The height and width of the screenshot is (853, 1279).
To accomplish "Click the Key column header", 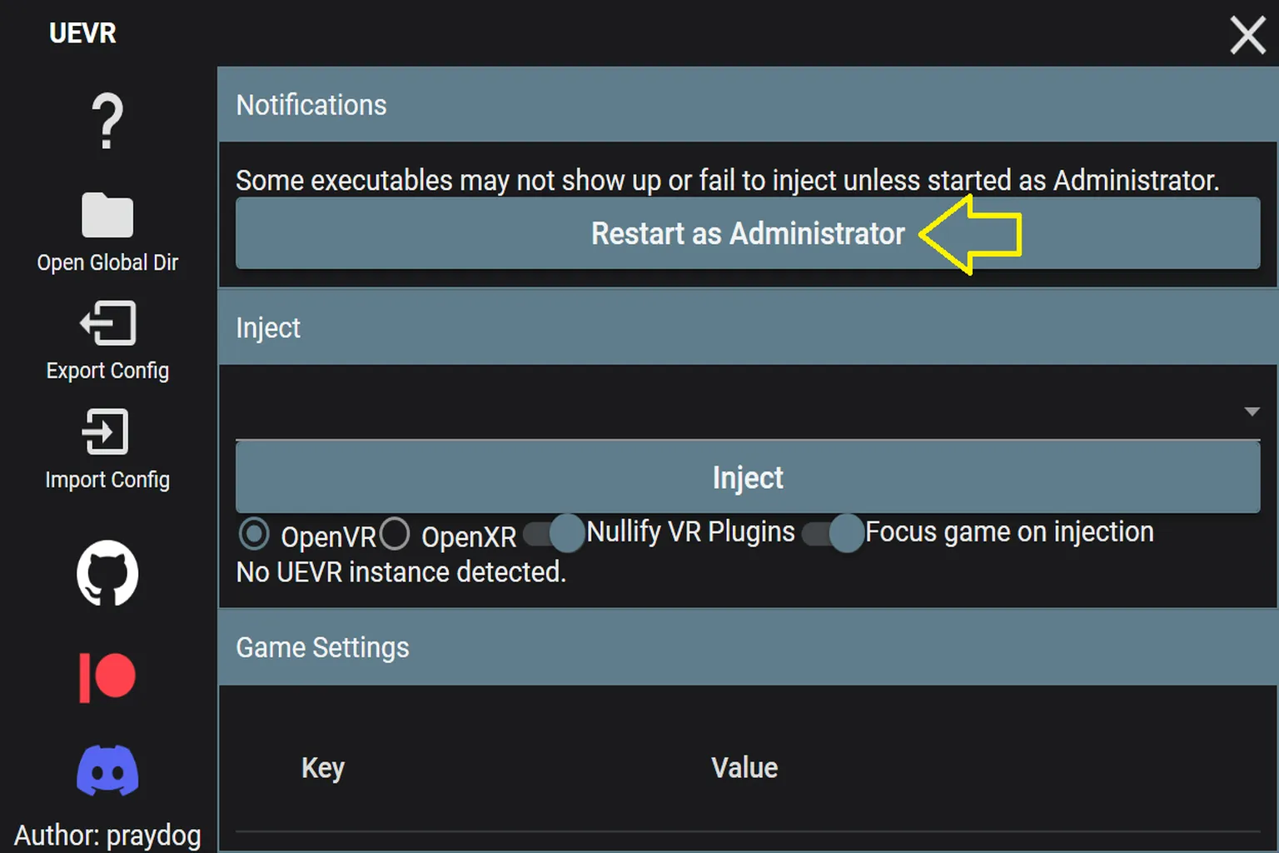I will pyautogui.click(x=323, y=768).
